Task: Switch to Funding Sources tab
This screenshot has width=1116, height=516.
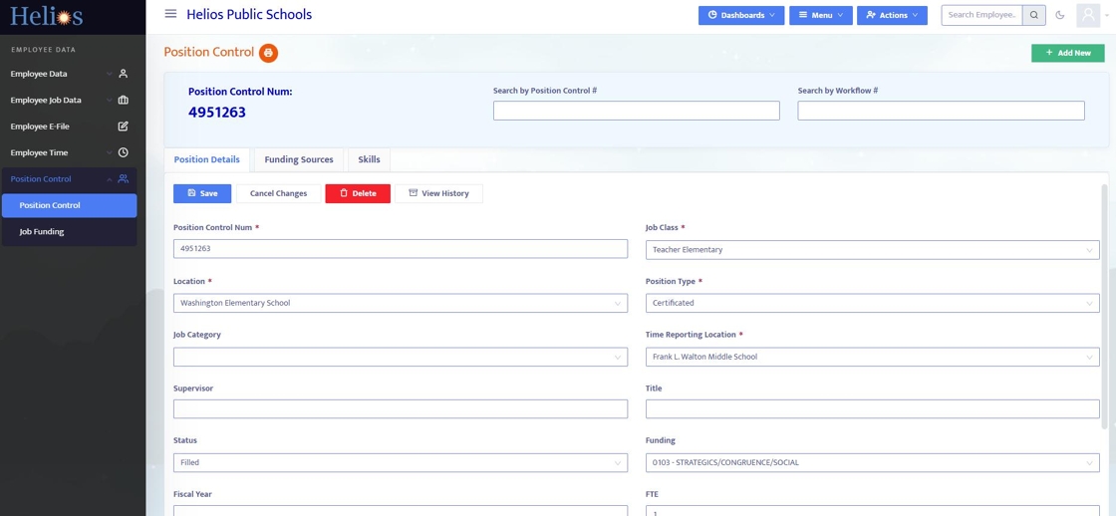Action: click(299, 159)
